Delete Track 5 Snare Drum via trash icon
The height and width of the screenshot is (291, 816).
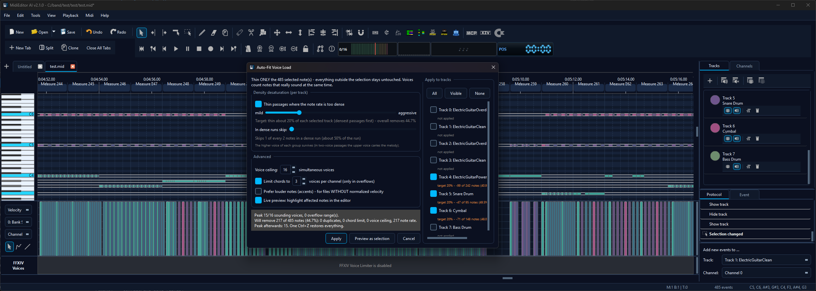click(x=757, y=111)
